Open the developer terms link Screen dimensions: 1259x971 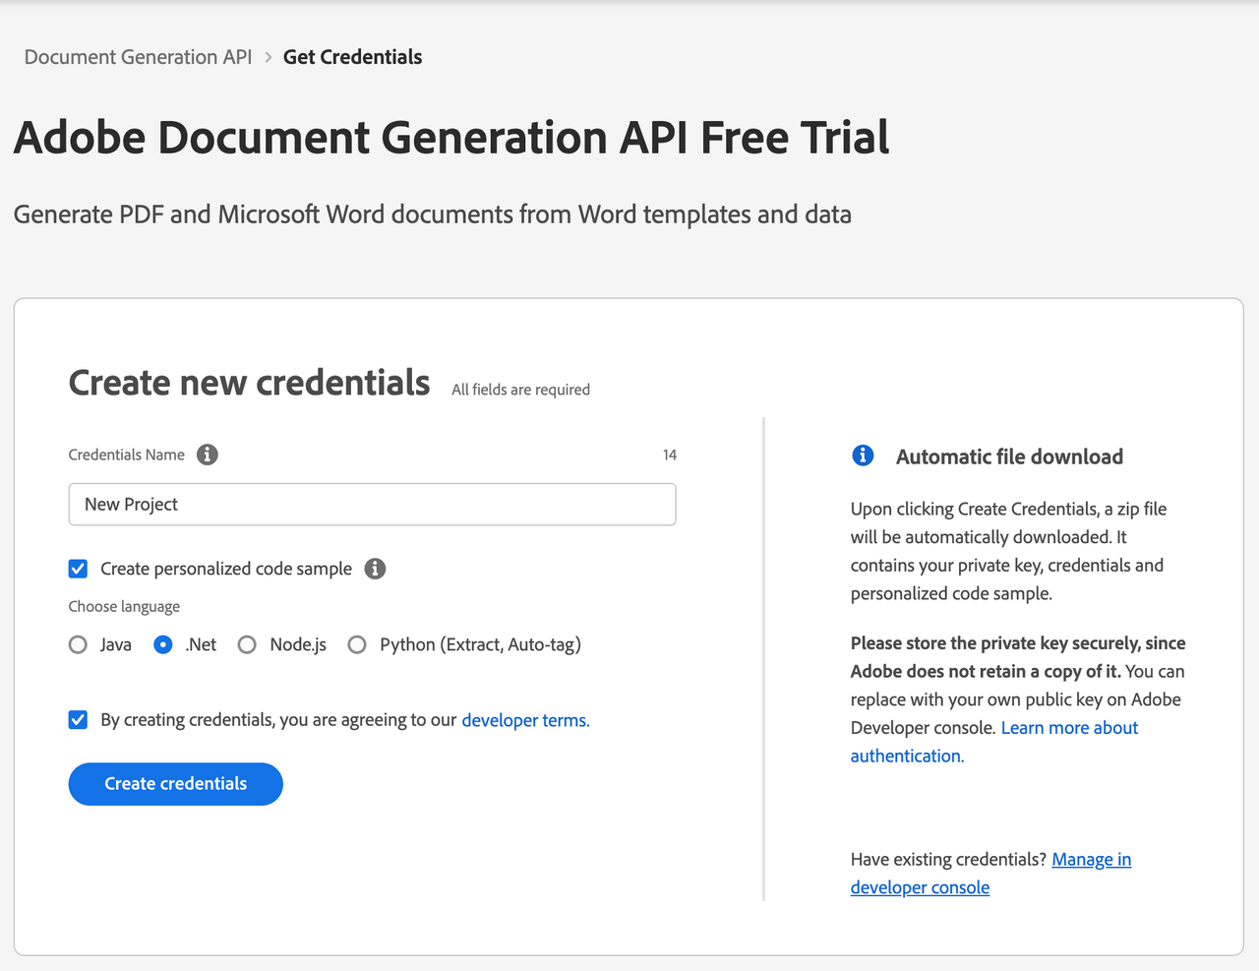[525, 720]
